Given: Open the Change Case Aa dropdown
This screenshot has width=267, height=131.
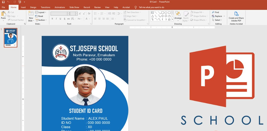Looking at the screenshot, I should click(x=80, y=19).
